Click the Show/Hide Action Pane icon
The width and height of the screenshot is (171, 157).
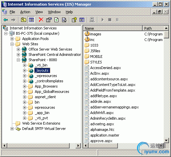tap(82, 20)
